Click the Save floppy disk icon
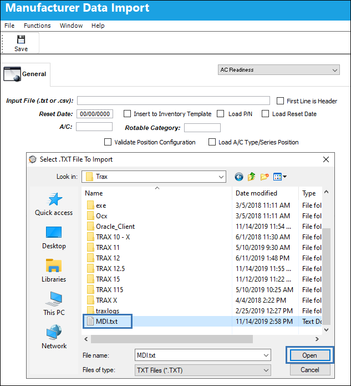 point(21,39)
